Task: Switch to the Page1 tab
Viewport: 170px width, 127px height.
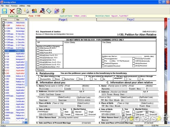Action: [63, 19]
